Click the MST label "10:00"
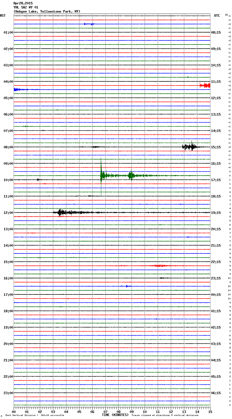This screenshot has width=232, height=419. point(8,180)
